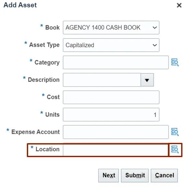Focus the Description text box
186x187 pixels.
click(102, 80)
